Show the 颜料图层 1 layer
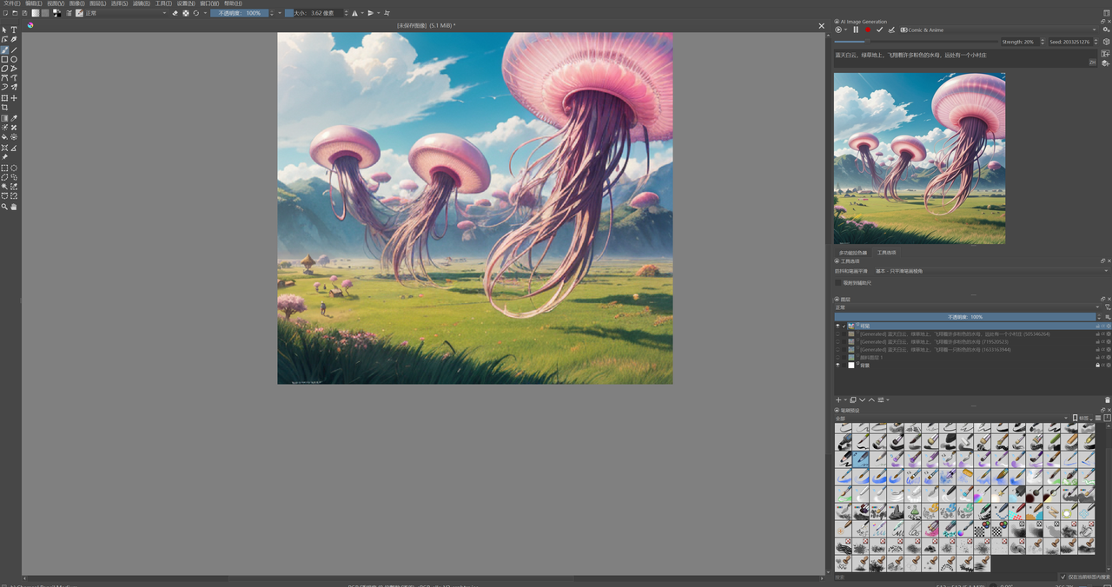Image resolution: width=1112 pixels, height=587 pixels. (x=838, y=358)
